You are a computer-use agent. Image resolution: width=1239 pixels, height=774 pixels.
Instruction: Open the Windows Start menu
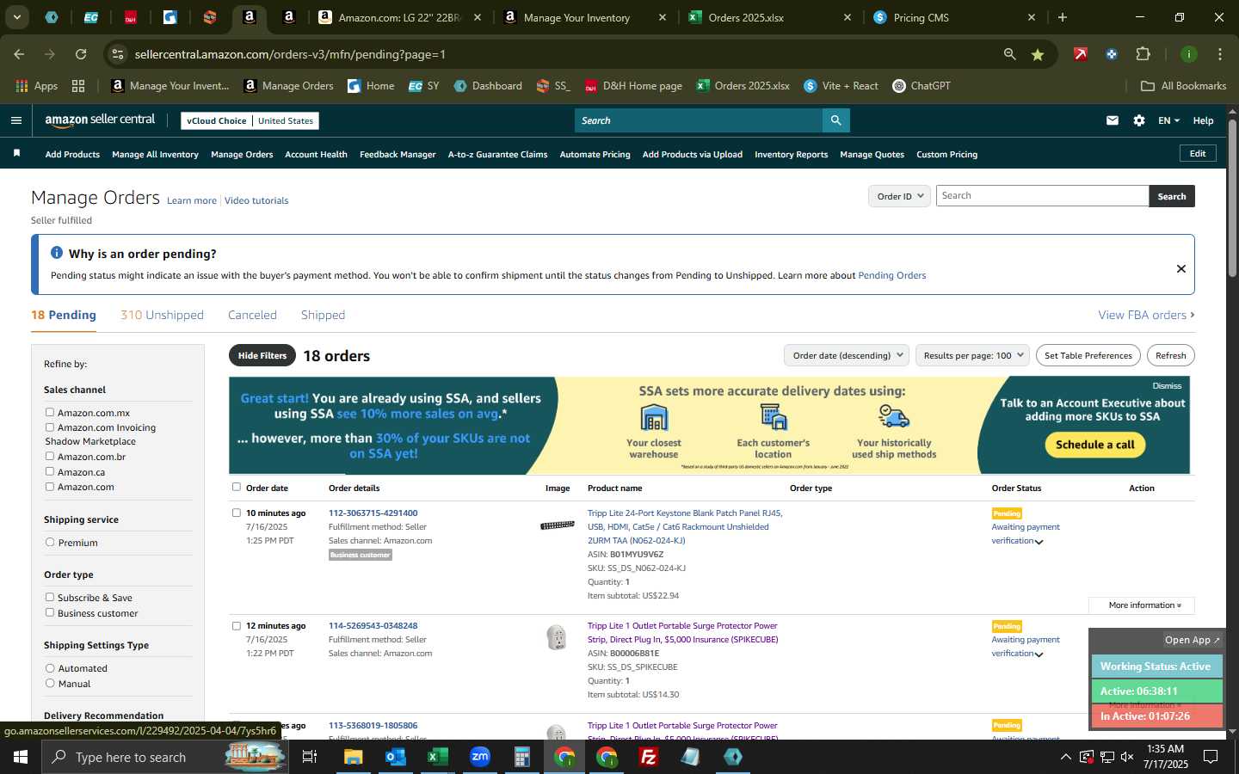click(x=21, y=757)
